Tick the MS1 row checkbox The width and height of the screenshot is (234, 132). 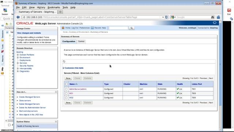pos(66,93)
